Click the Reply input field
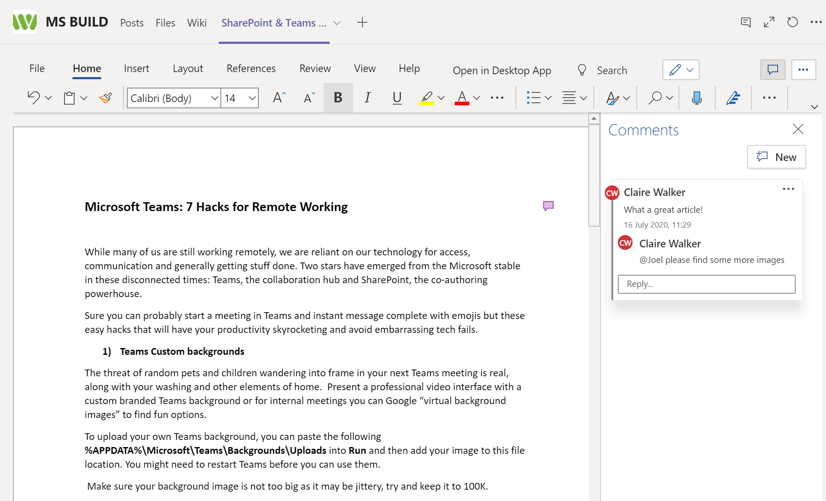The image size is (826, 501). click(x=706, y=284)
